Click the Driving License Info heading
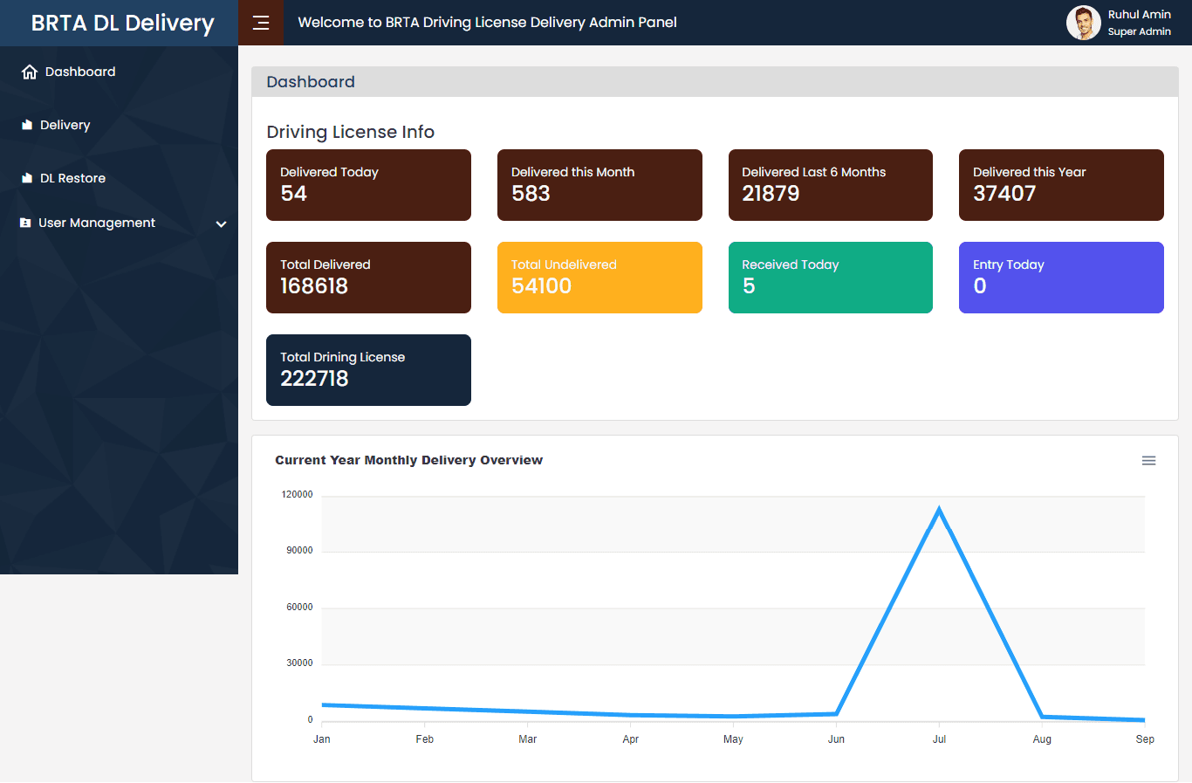 [350, 132]
